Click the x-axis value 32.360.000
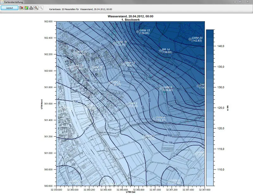This screenshot has width=253, height=196. click(73, 190)
